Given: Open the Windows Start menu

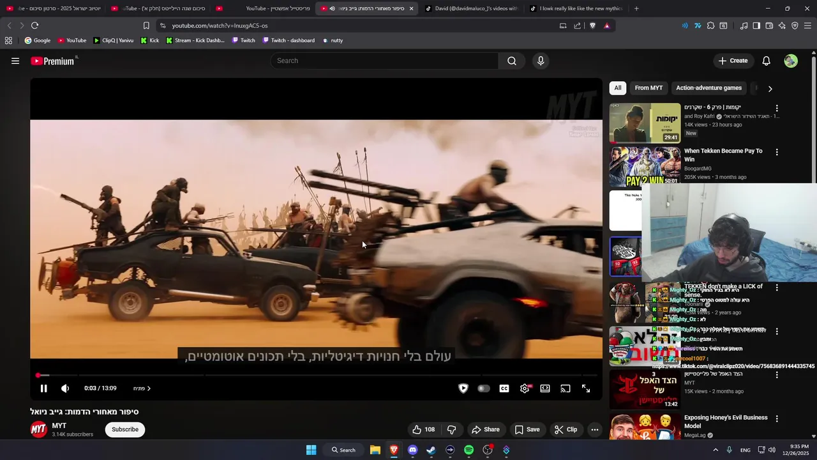Looking at the screenshot, I should tap(311, 450).
